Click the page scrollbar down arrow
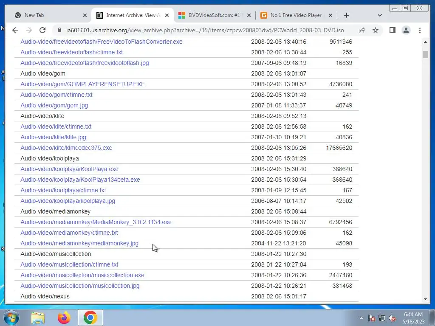Viewport: 435px width, 326px height. [x=425, y=299]
